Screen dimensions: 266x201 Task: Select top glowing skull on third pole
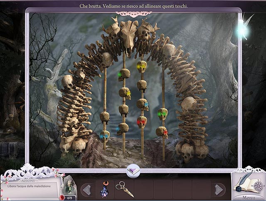click(x=142, y=66)
